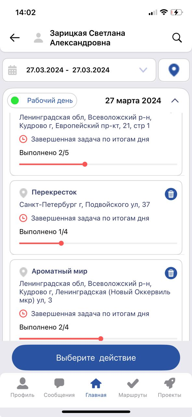Screen dimensions: 192x417
Task: Delete the Ароматный мир task with trash icon
Action: click(x=171, y=273)
